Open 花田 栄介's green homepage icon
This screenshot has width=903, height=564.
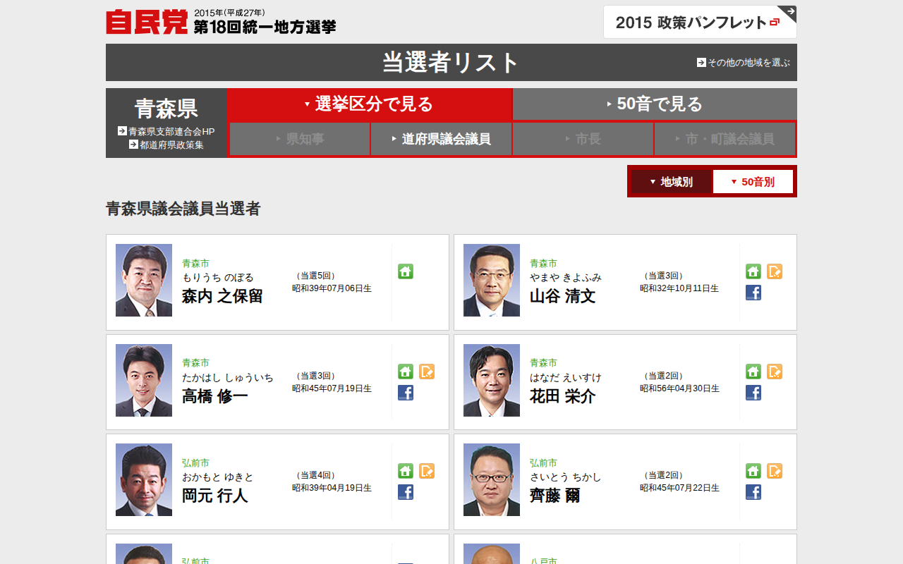(753, 372)
